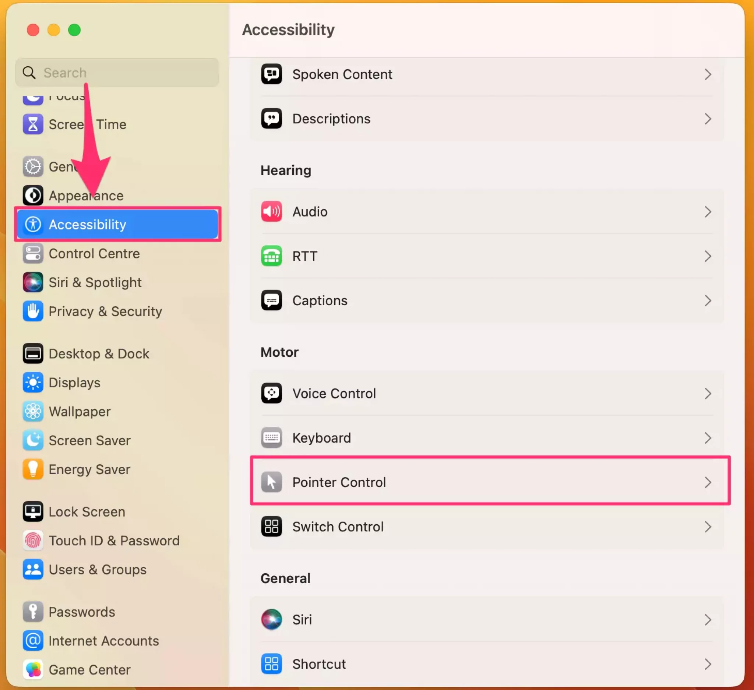Click the Keyboard row icon

(x=272, y=437)
